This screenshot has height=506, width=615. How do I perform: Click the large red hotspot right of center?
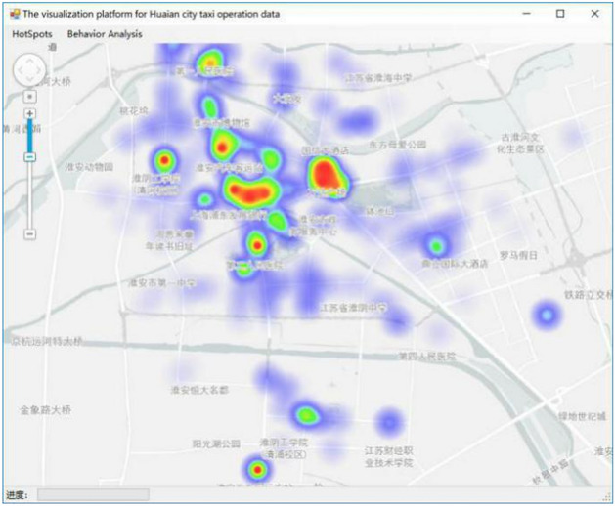327,176
